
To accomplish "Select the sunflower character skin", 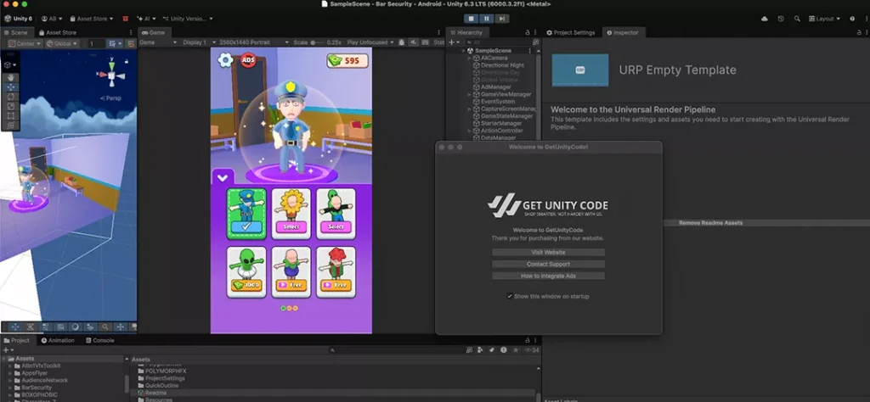I will [x=291, y=214].
